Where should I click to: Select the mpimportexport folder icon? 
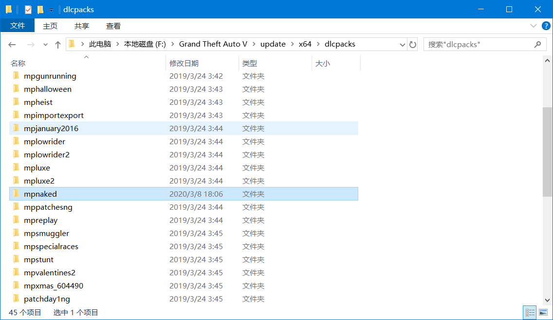tap(16, 115)
